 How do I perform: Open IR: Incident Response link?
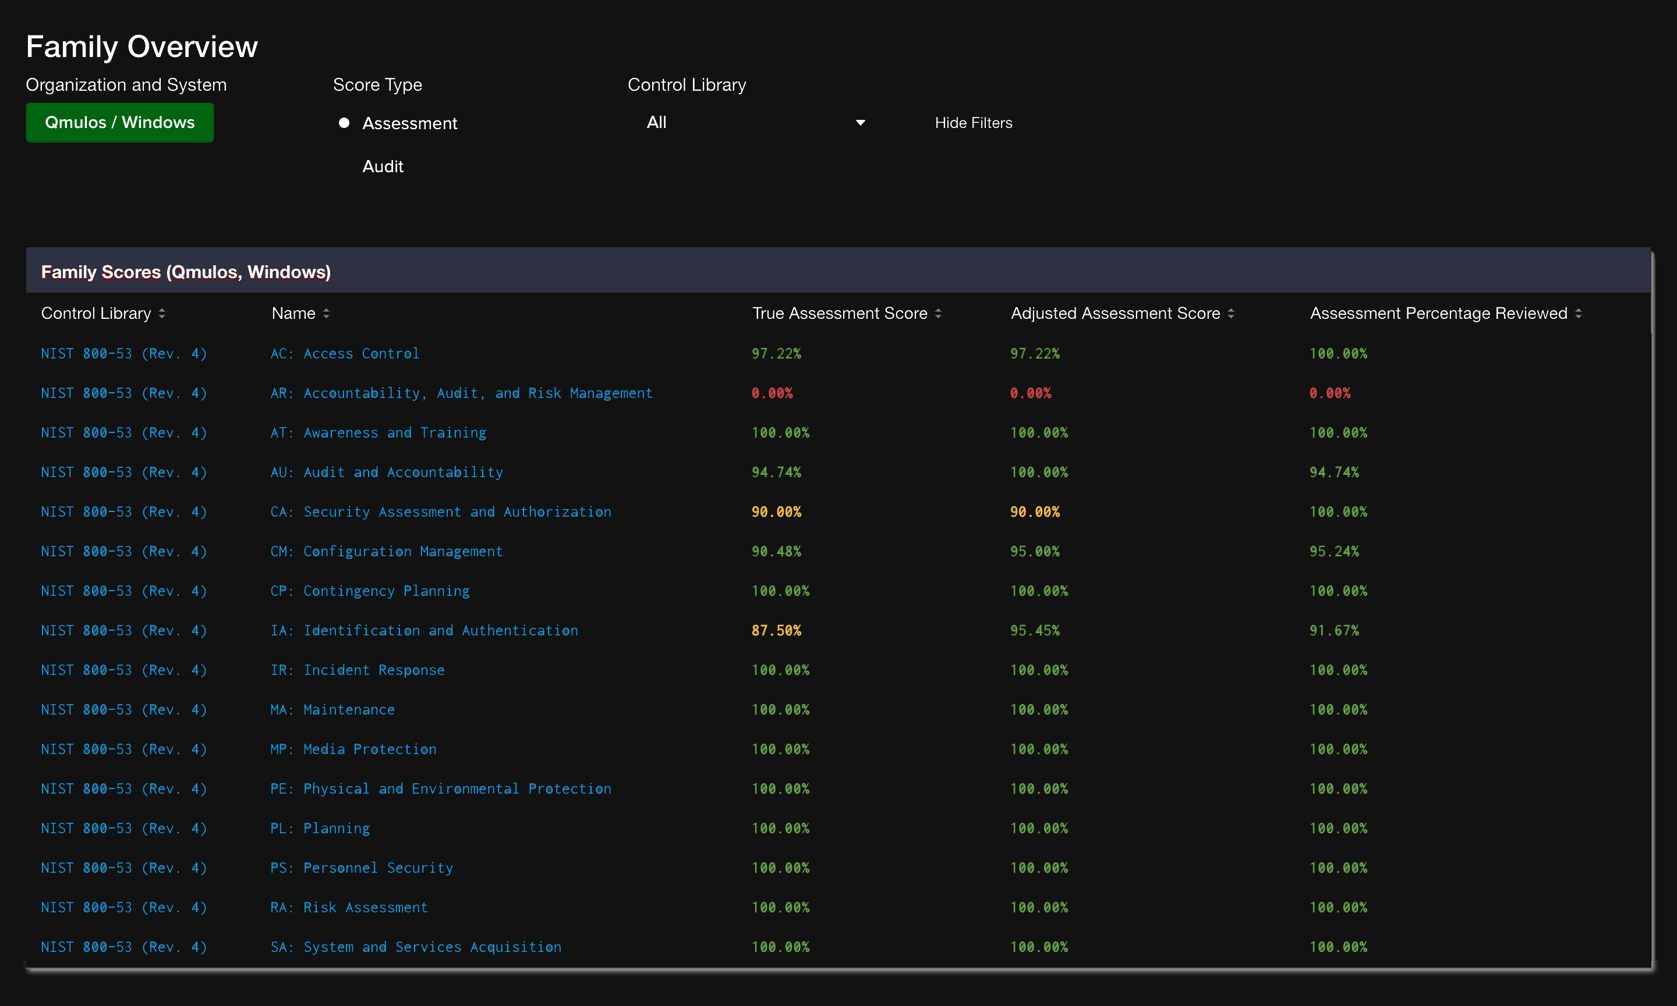[358, 670]
